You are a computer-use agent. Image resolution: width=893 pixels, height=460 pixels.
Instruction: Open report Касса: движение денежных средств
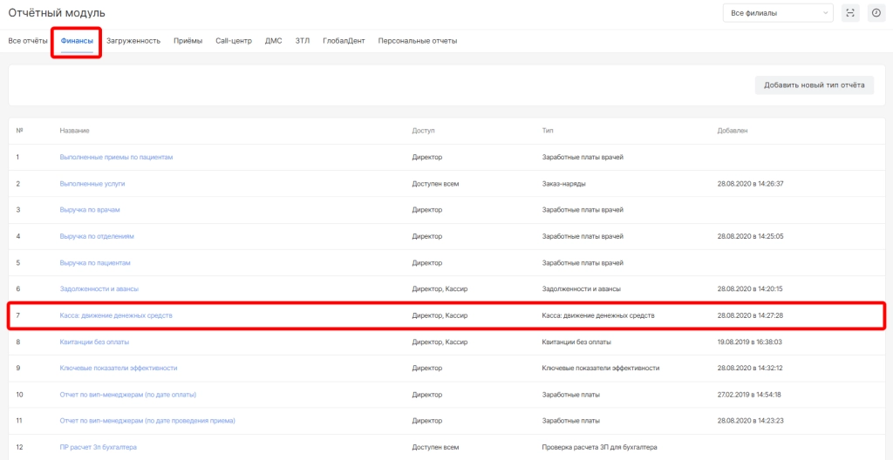point(116,315)
